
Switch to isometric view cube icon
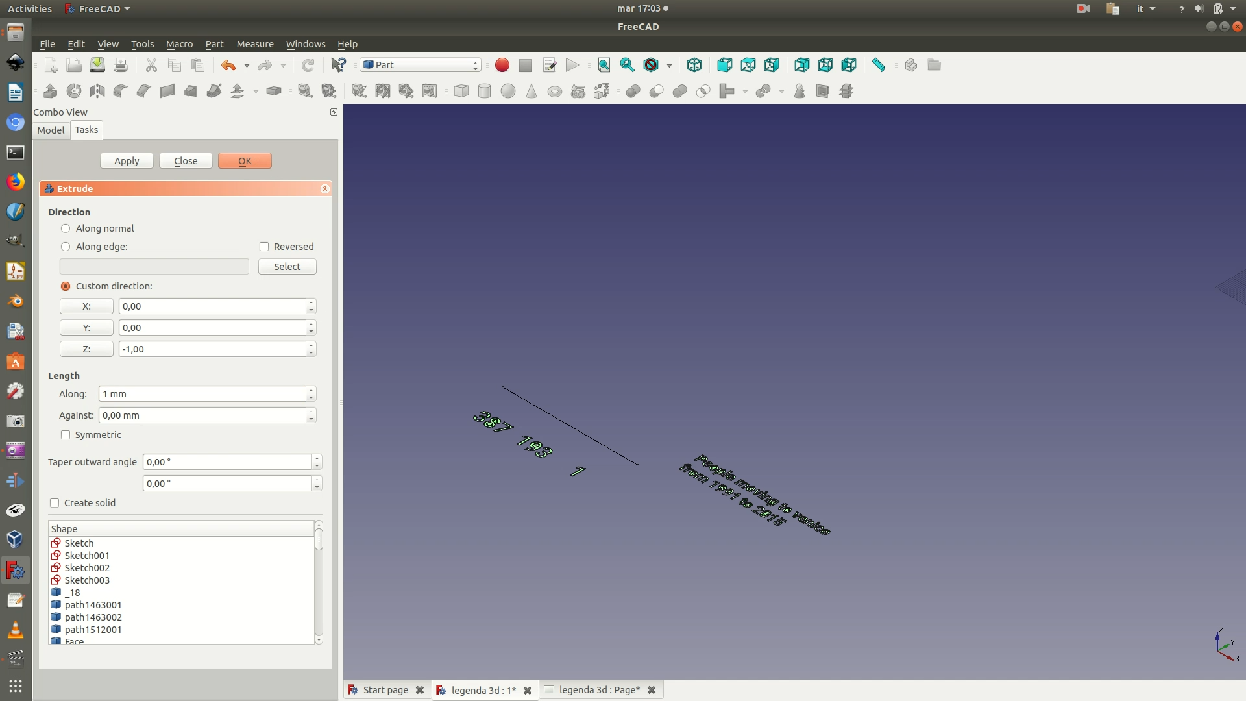[694, 65]
